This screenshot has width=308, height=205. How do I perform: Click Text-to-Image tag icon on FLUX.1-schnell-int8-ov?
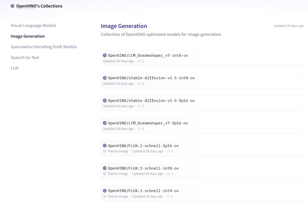[x=104, y=174]
